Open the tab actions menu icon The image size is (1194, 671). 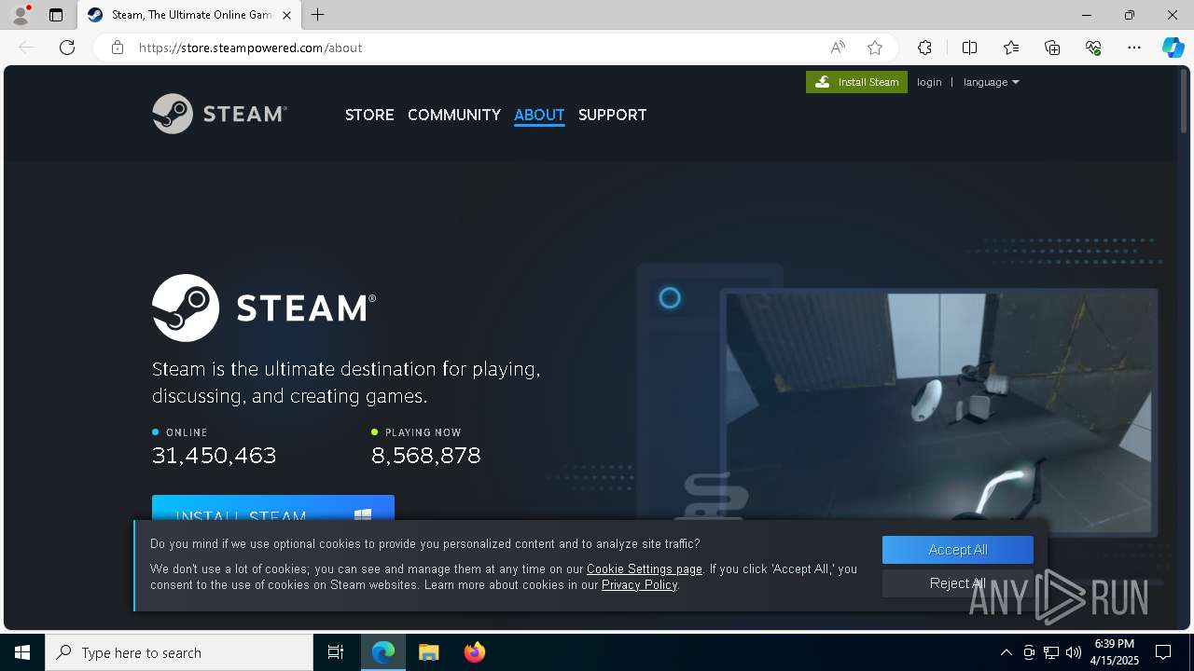[x=56, y=15]
